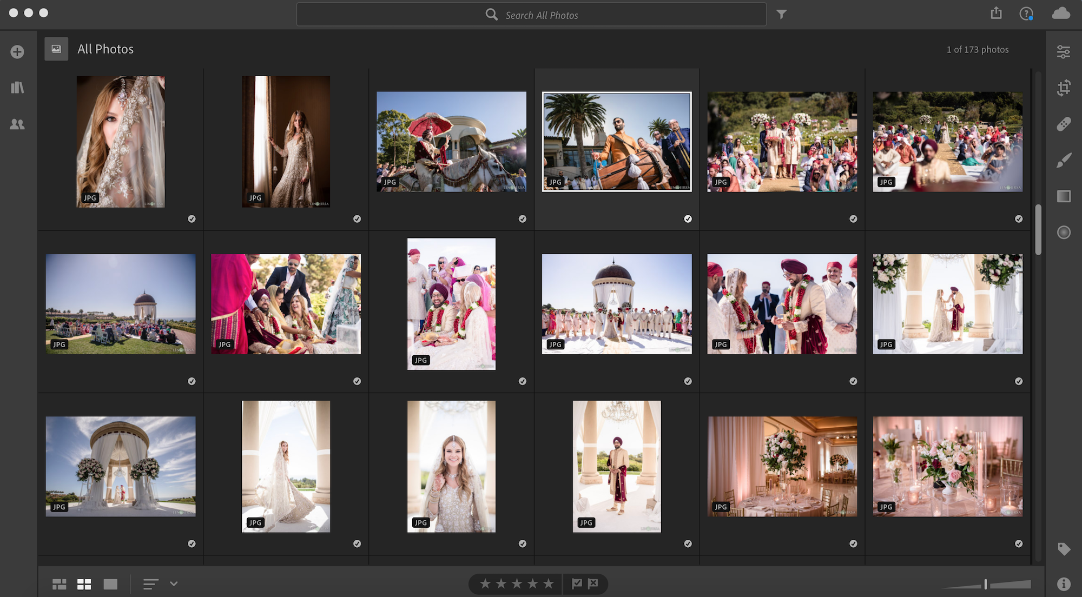The width and height of the screenshot is (1082, 597).
Task: Open the My Photos library panel
Action: 17,88
